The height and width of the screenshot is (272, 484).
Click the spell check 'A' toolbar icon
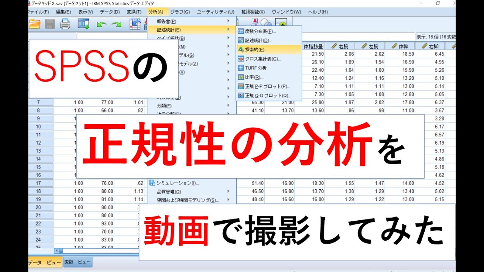tap(254, 22)
